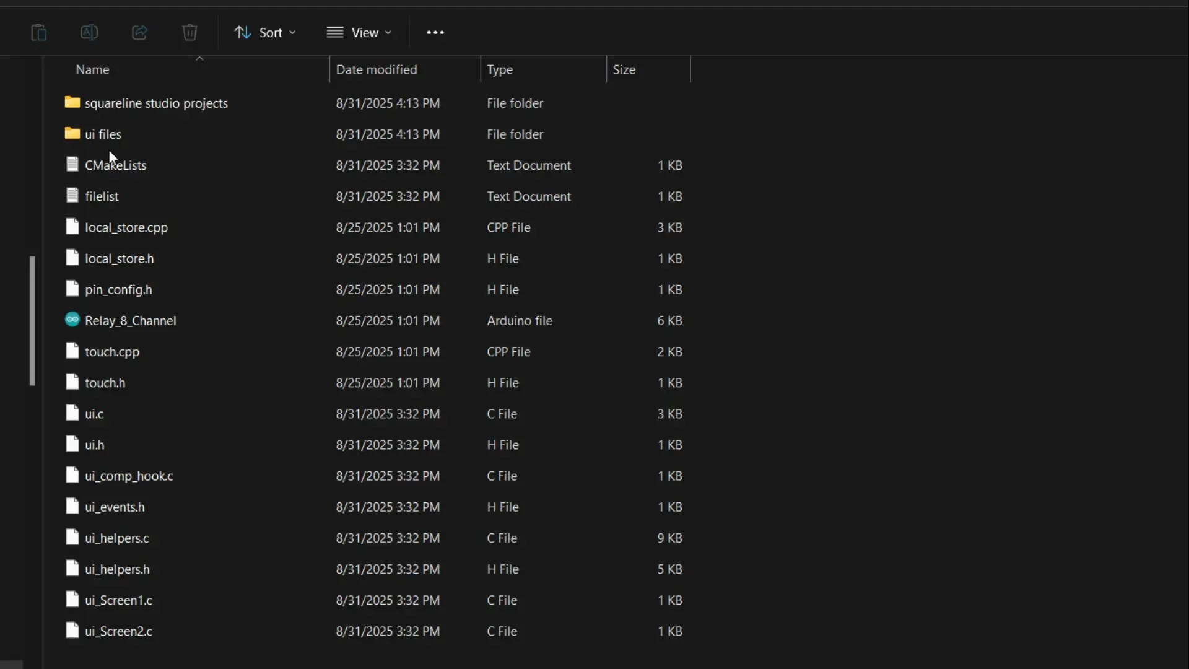
Task: Sort by the Date modified column header
Action: pyautogui.click(x=377, y=69)
